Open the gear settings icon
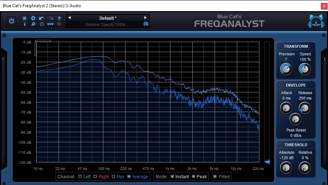 (33, 18)
